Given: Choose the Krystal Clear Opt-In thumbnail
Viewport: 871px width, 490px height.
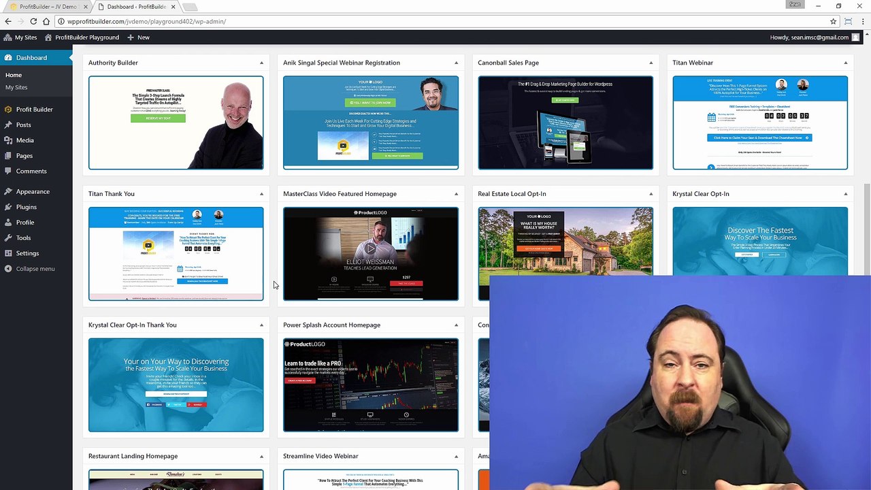Looking at the screenshot, I should tap(760, 241).
